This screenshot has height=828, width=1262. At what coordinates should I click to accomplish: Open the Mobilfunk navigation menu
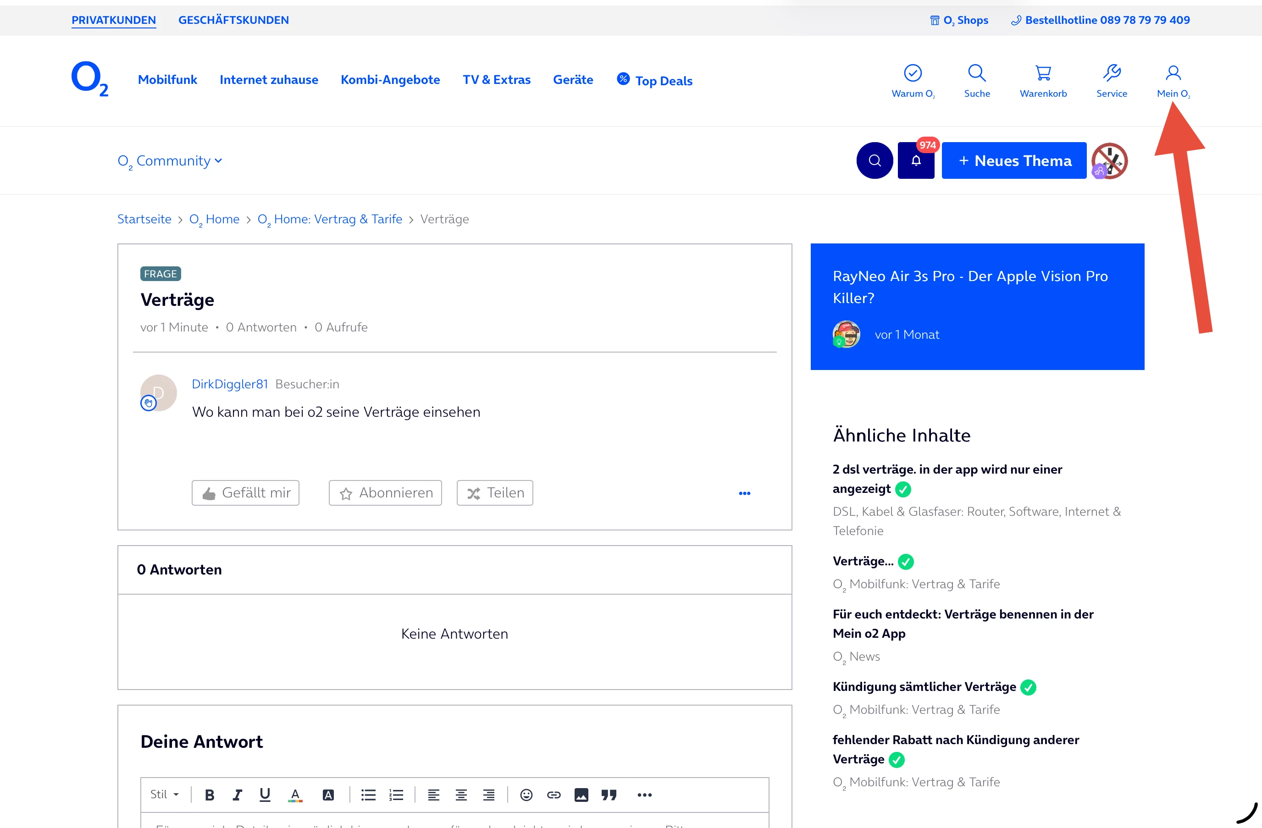[x=167, y=79]
